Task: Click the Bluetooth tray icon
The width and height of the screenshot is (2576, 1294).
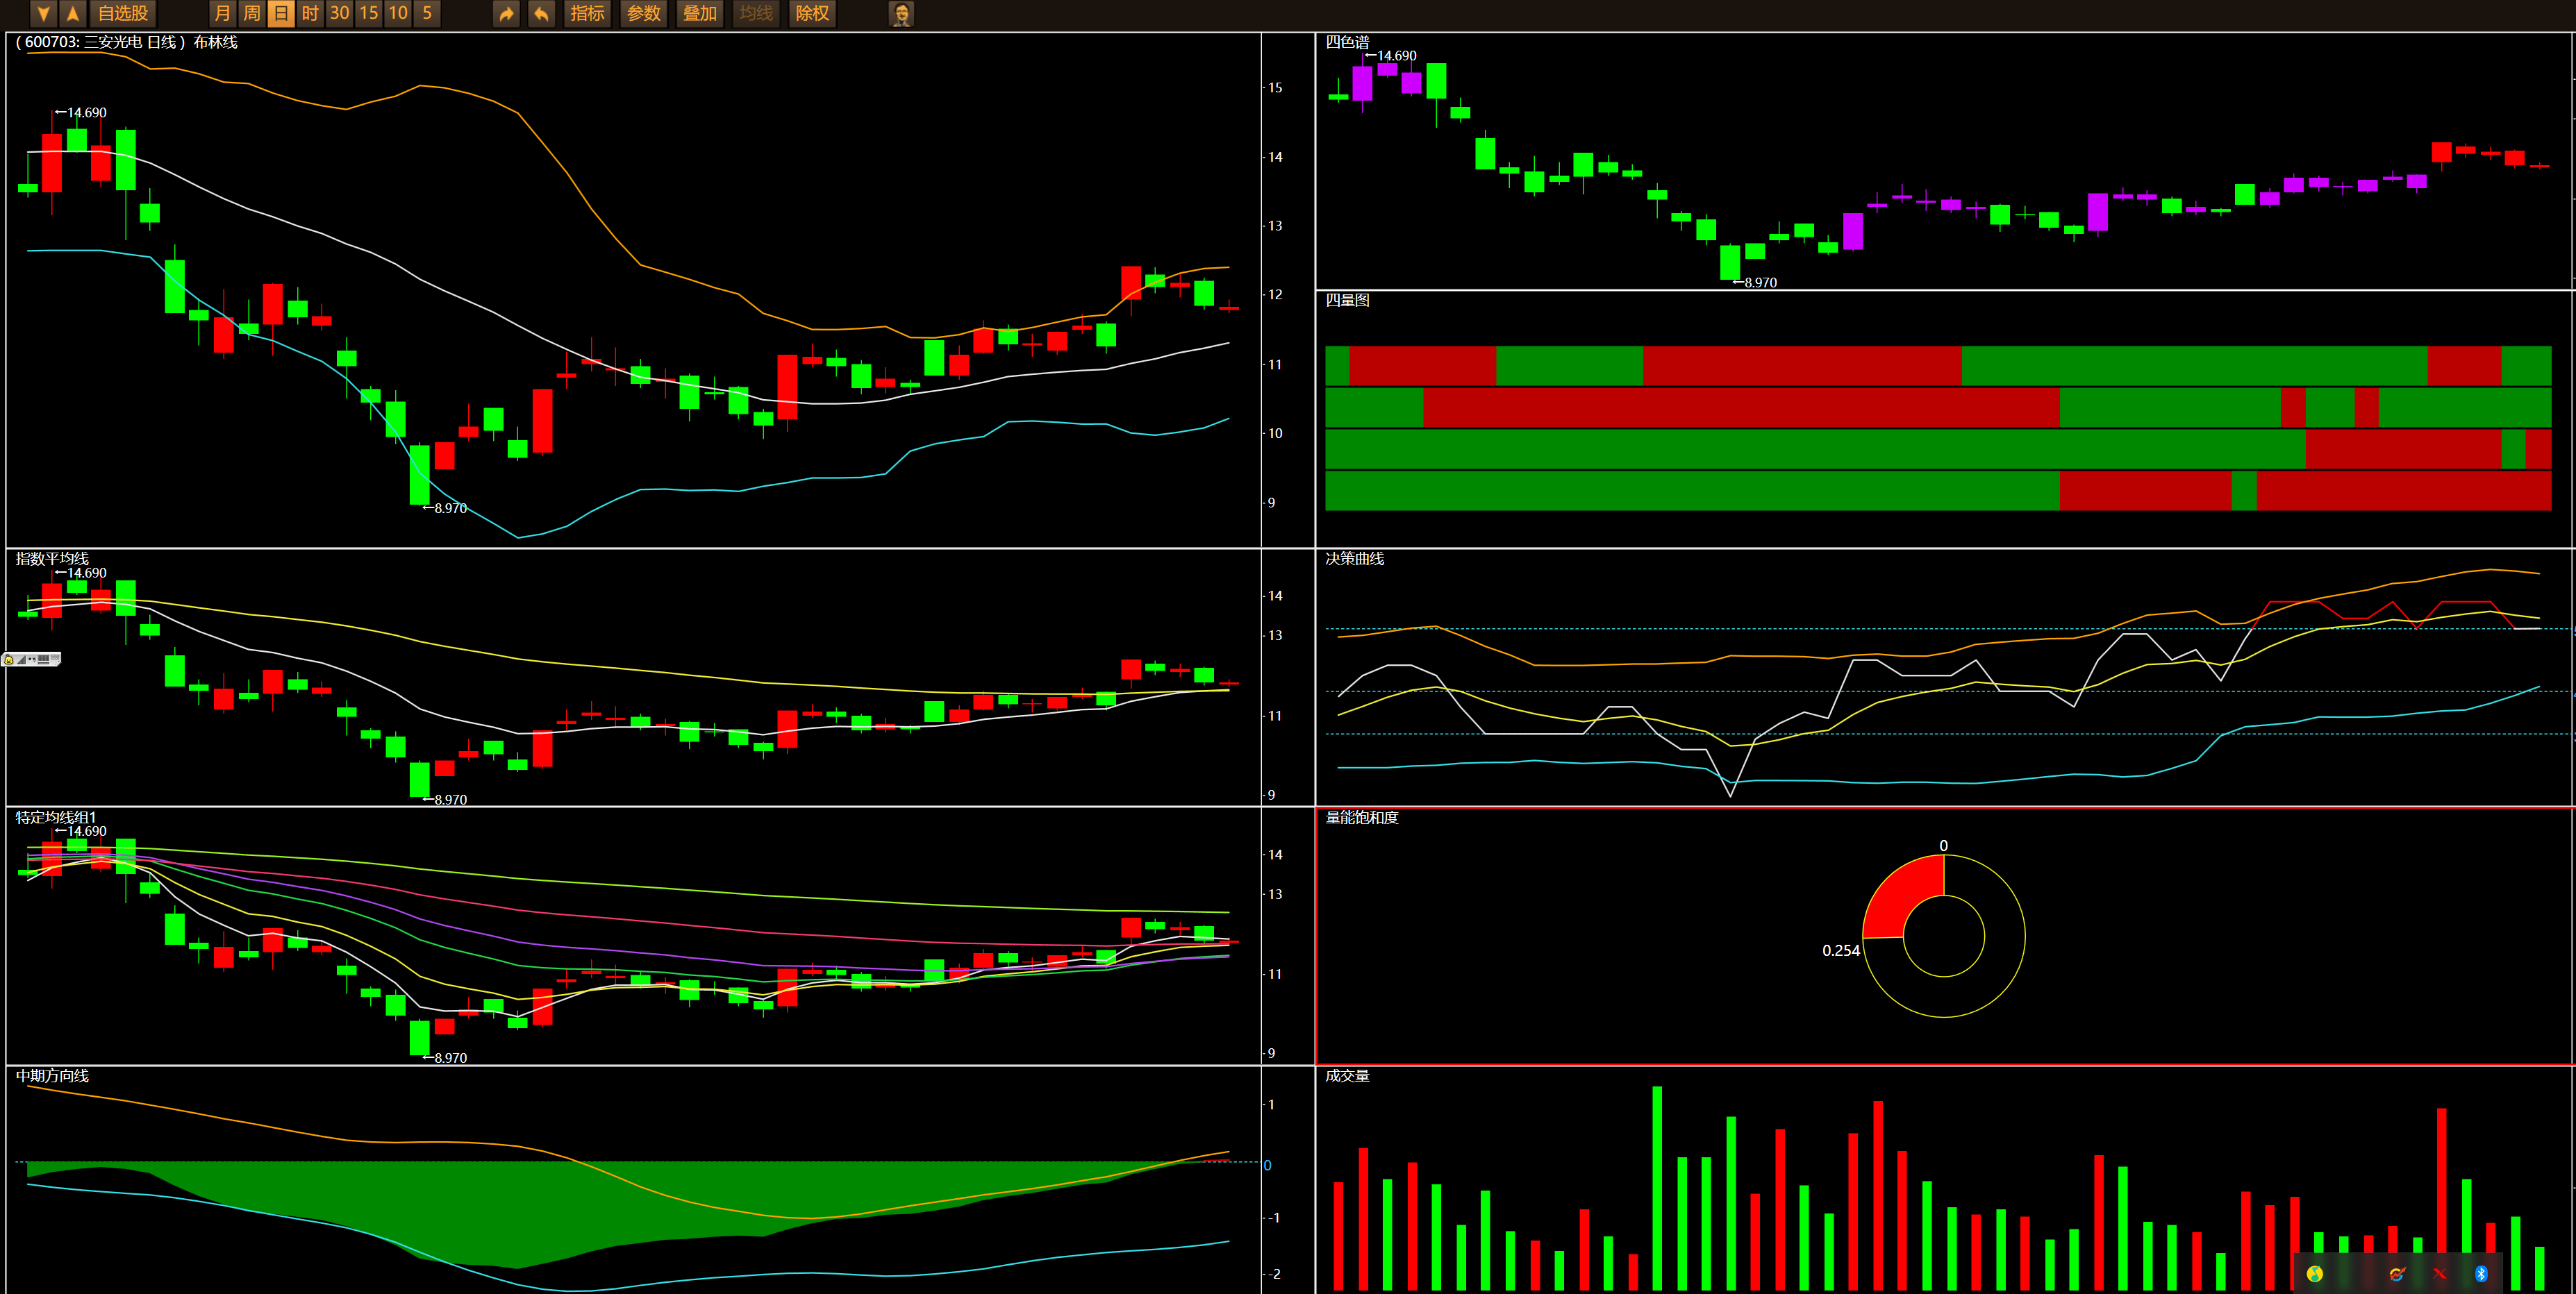Action: pyautogui.click(x=2481, y=1274)
